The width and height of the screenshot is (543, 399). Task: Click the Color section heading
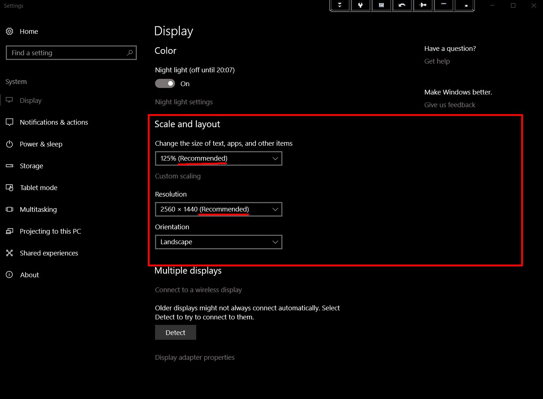click(166, 51)
